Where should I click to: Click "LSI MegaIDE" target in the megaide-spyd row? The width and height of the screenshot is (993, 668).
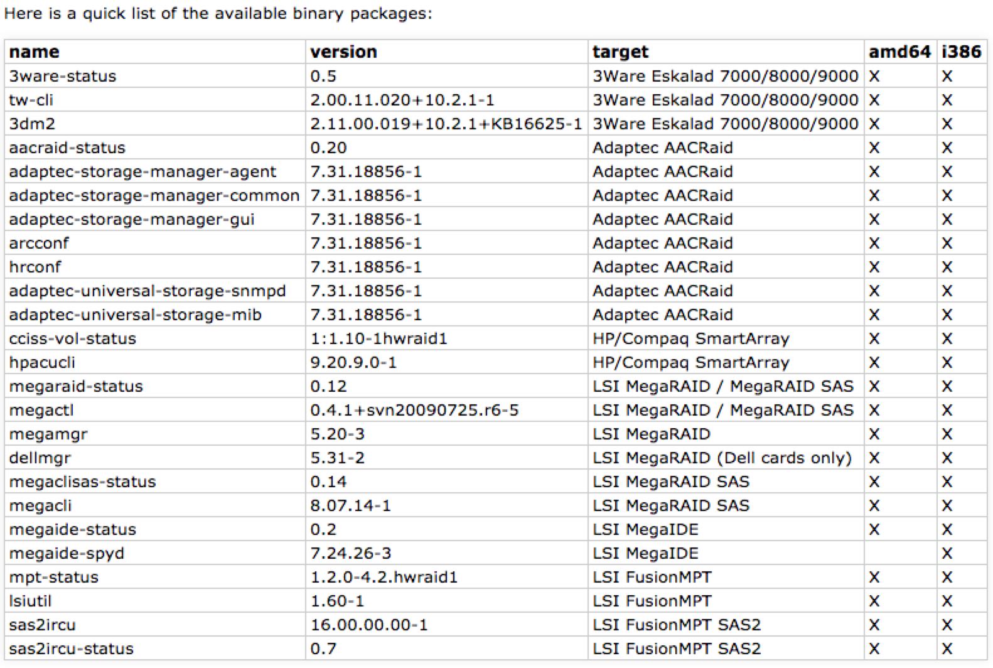coord(645,553)
